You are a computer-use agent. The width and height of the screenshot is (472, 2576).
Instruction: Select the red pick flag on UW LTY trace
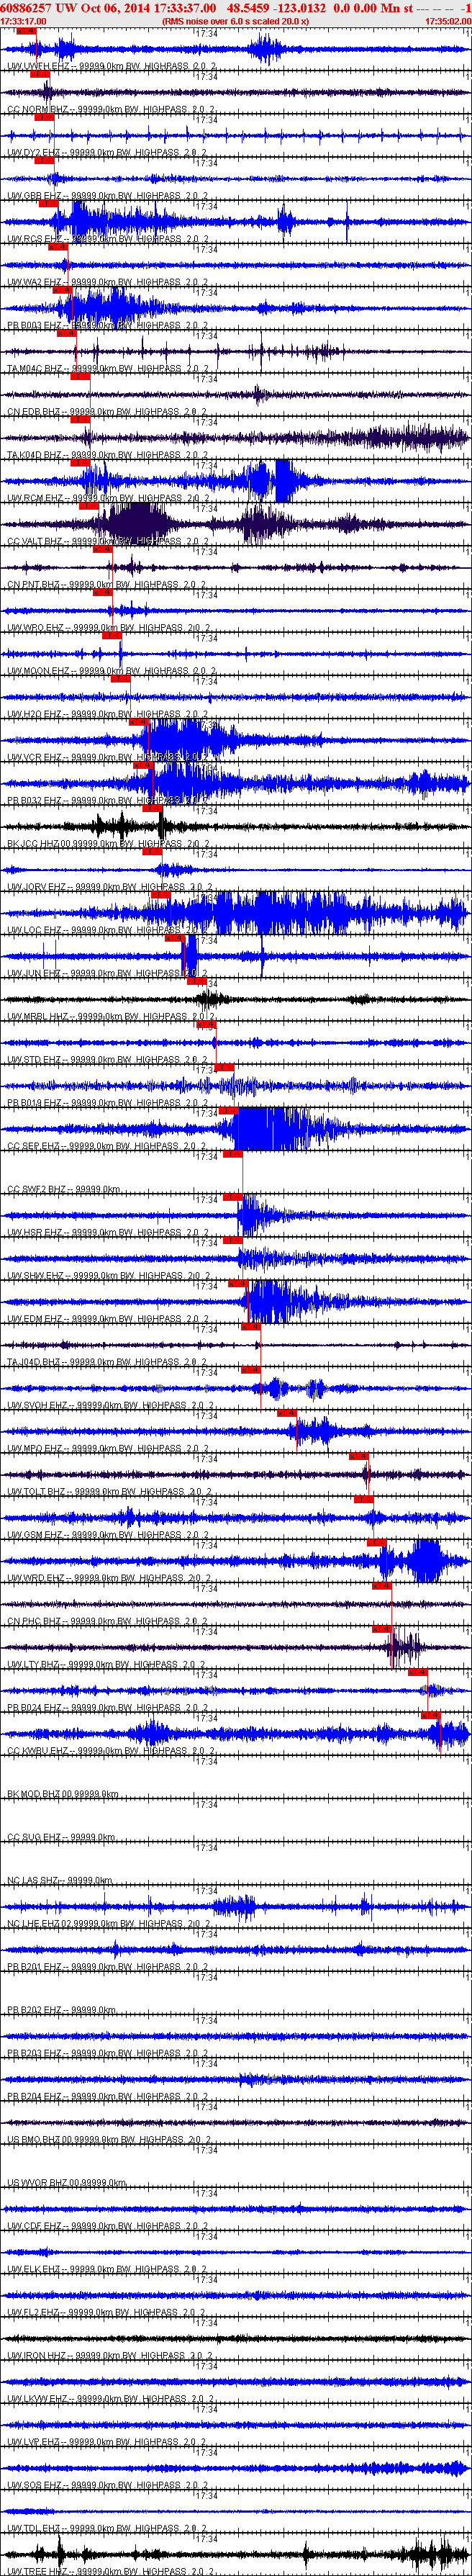point(382,1629)
